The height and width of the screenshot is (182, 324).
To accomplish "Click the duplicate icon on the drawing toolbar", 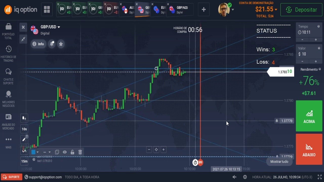I will point(57,152).
